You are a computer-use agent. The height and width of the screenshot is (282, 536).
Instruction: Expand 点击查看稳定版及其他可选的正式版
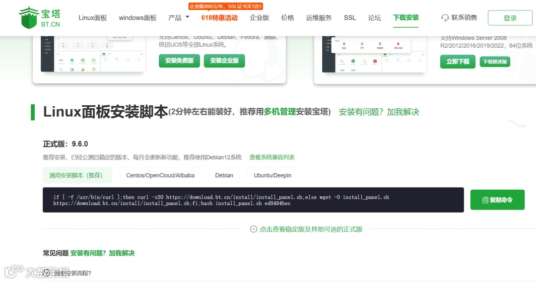(306, 229)
